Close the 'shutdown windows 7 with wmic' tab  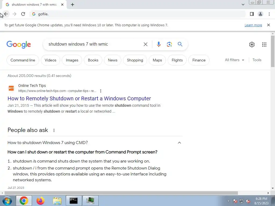click(62, 5)
